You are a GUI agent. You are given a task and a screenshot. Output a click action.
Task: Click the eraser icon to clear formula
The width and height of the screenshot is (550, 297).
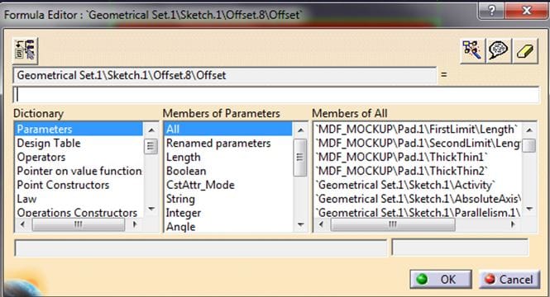click(524, 50)
